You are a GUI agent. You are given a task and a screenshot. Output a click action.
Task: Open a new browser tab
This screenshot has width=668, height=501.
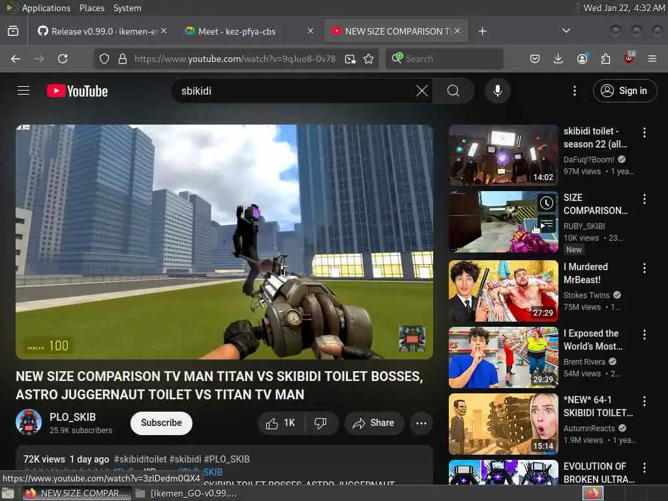click(x=482, y=31)
